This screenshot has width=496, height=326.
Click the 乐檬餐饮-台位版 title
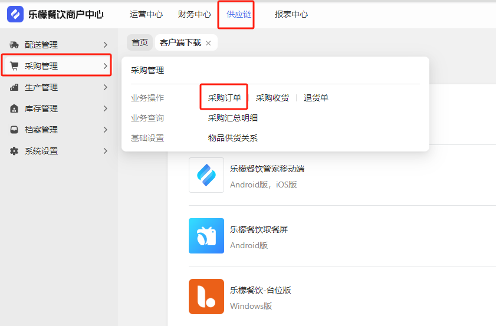click(x=260, y=290)
